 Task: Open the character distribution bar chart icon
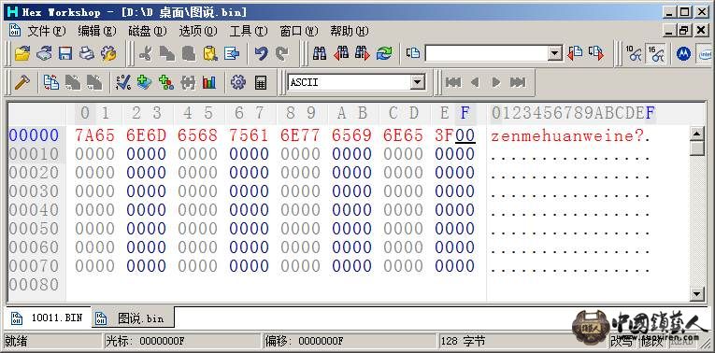click(x=209, y=82)
